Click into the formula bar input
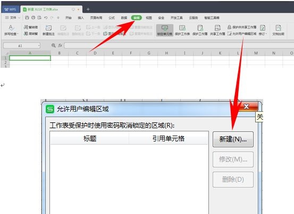Image resolution: width=294 pixels, height=214 pixels. [179, 46]
